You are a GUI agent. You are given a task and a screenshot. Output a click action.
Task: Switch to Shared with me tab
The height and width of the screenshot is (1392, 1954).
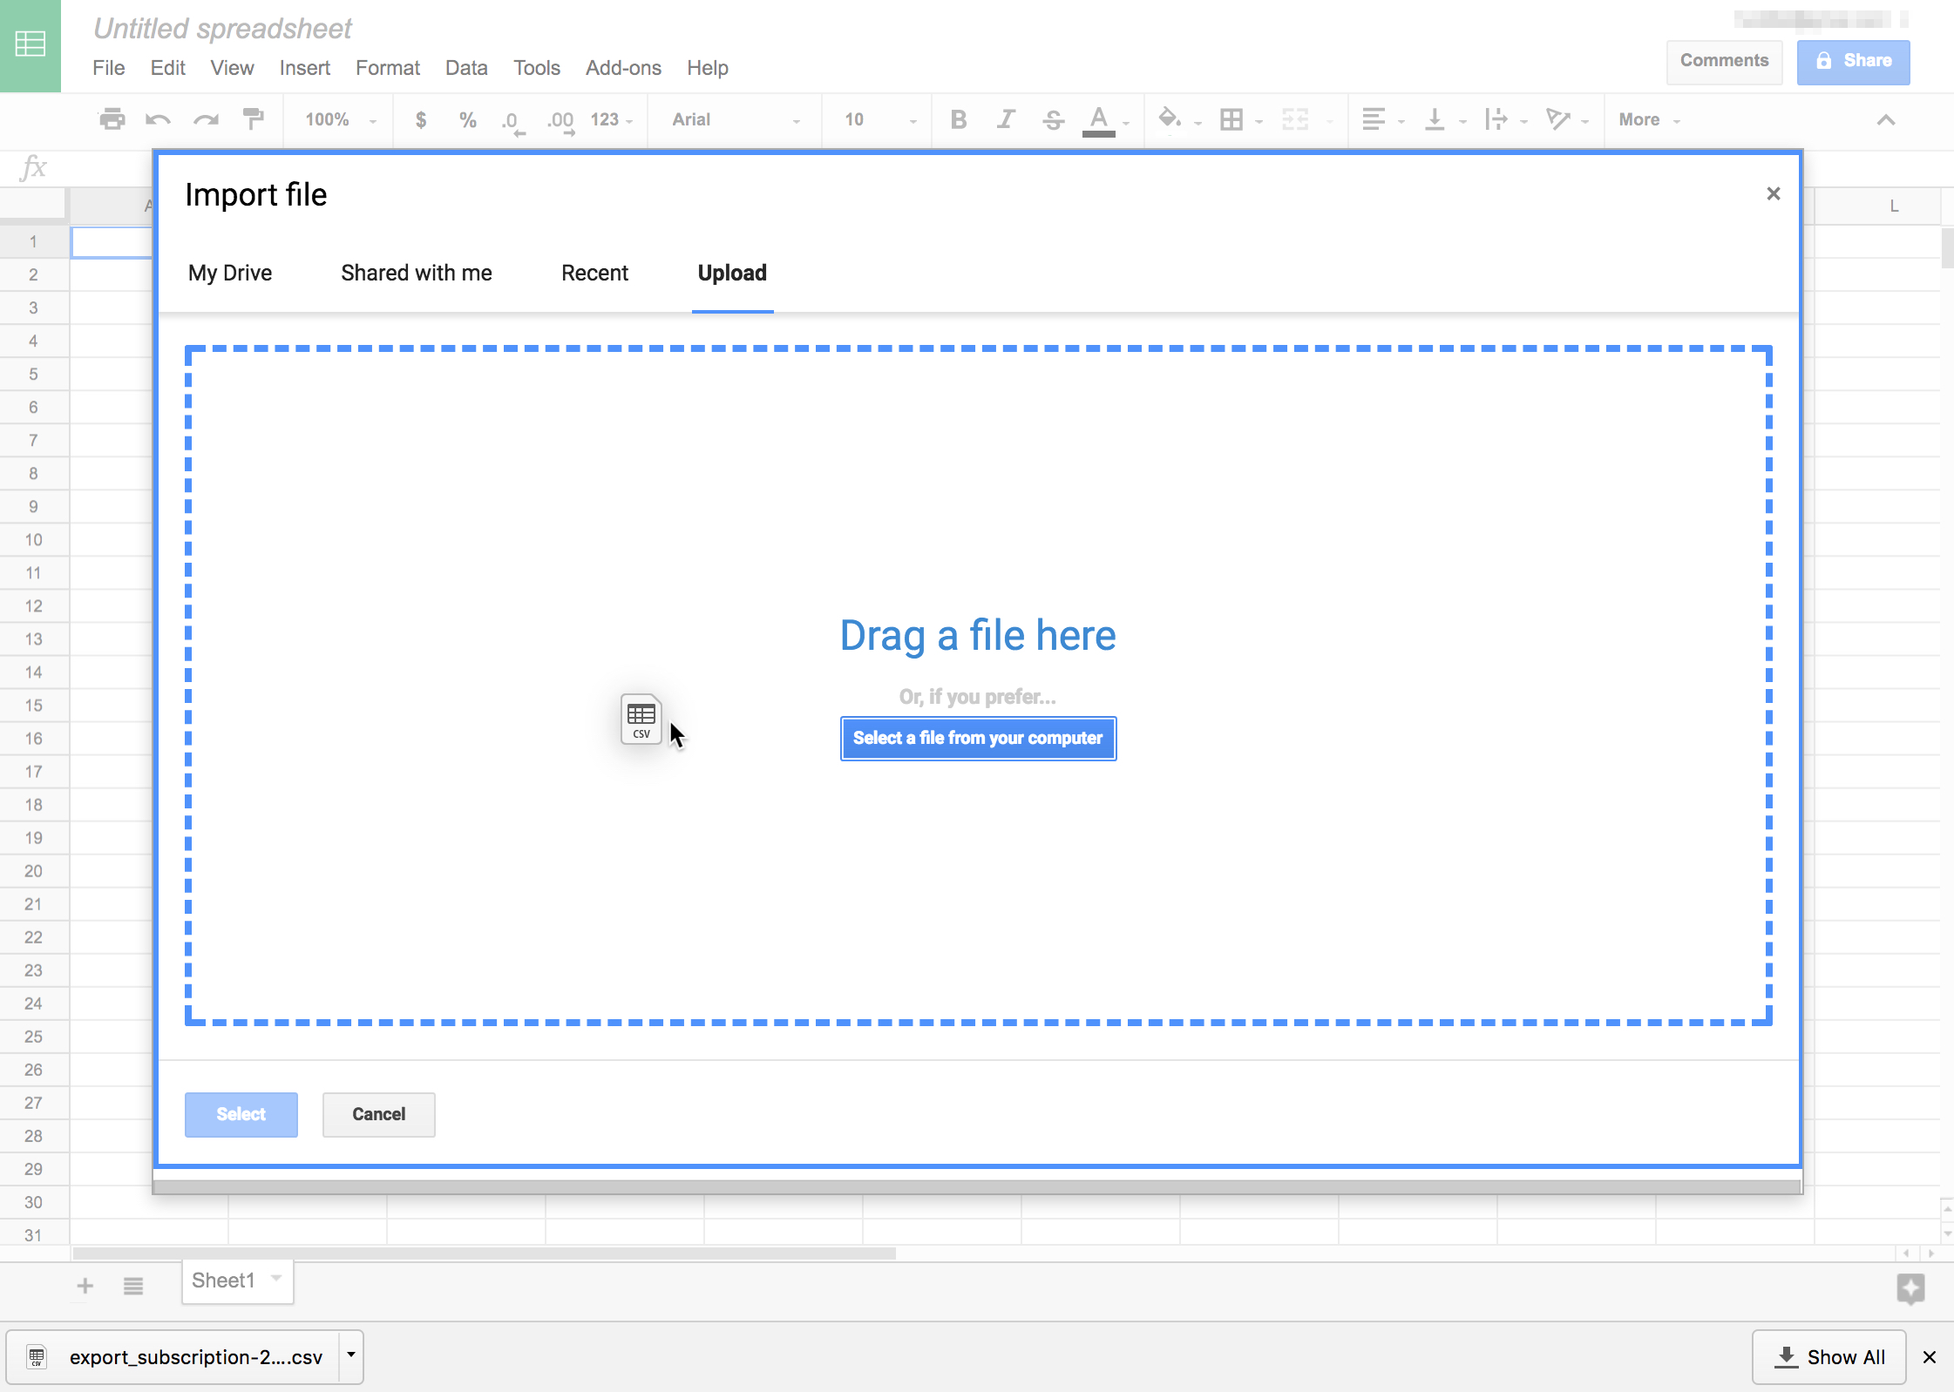(417, 273)
